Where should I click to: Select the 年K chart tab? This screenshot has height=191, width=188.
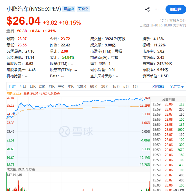click(71, 86)
